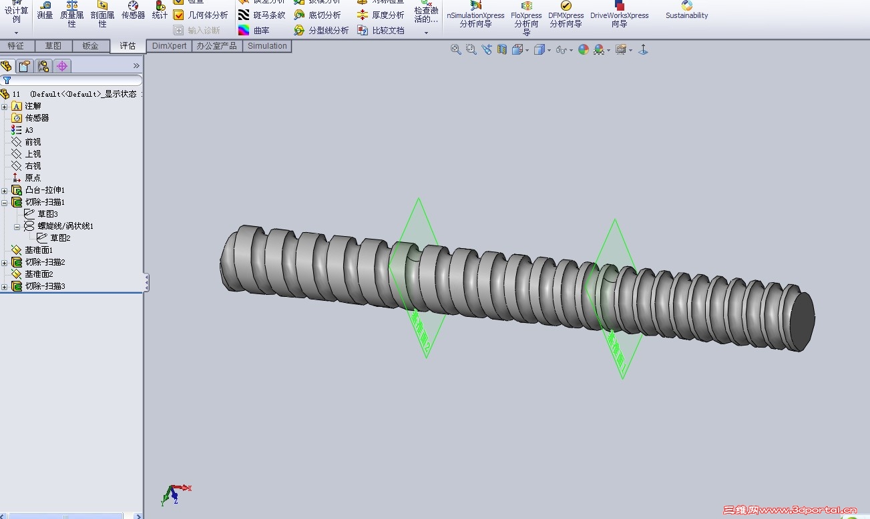Launch the SimulationXpress analysis wizard

pos(475,15)
